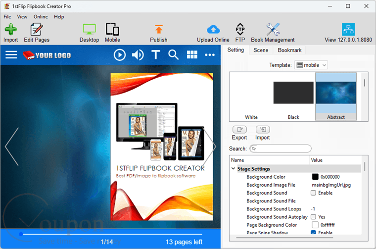Click the settings horizontal scrollbar

[284, 238]
